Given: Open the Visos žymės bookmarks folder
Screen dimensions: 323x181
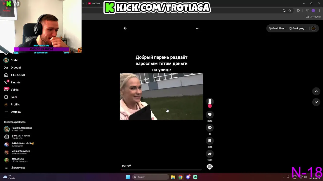Looking at the screenshot, I should tap(313, 17).
